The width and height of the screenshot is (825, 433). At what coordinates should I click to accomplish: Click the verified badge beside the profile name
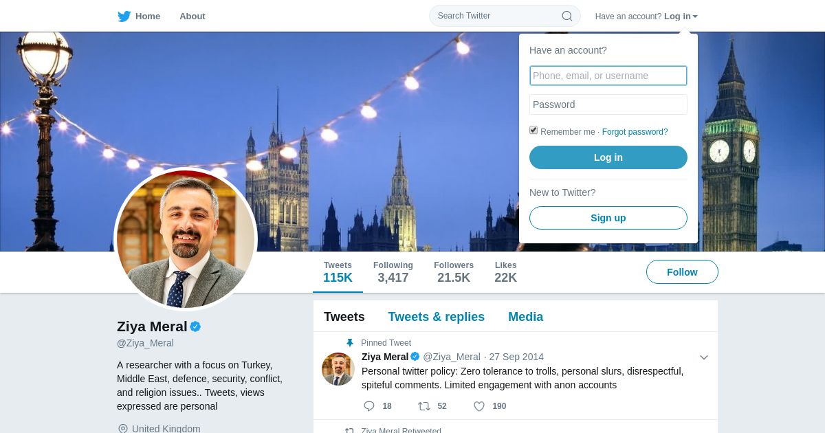tap(195, 326)
